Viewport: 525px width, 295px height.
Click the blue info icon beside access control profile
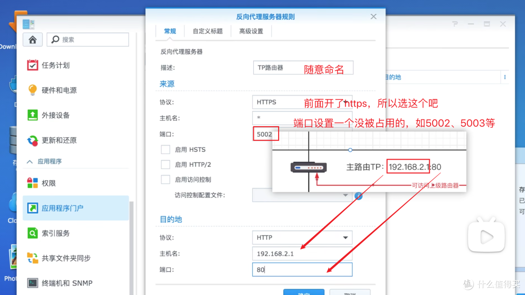[x=359, y=196]
